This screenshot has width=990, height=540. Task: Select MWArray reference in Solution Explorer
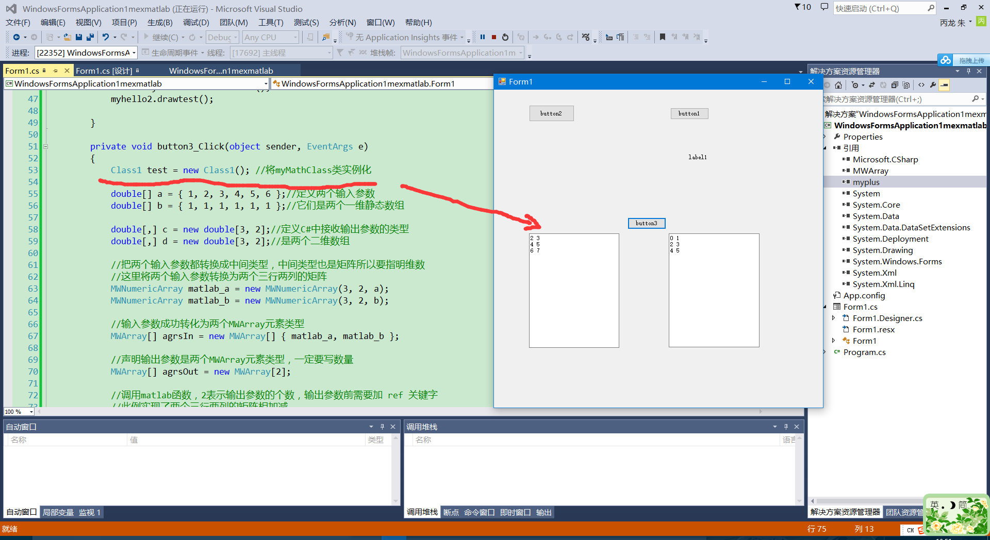click(x=870, y=171)
